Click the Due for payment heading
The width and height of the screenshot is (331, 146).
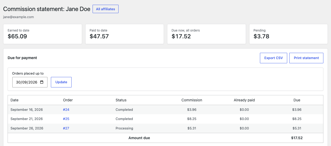(22, 58)
